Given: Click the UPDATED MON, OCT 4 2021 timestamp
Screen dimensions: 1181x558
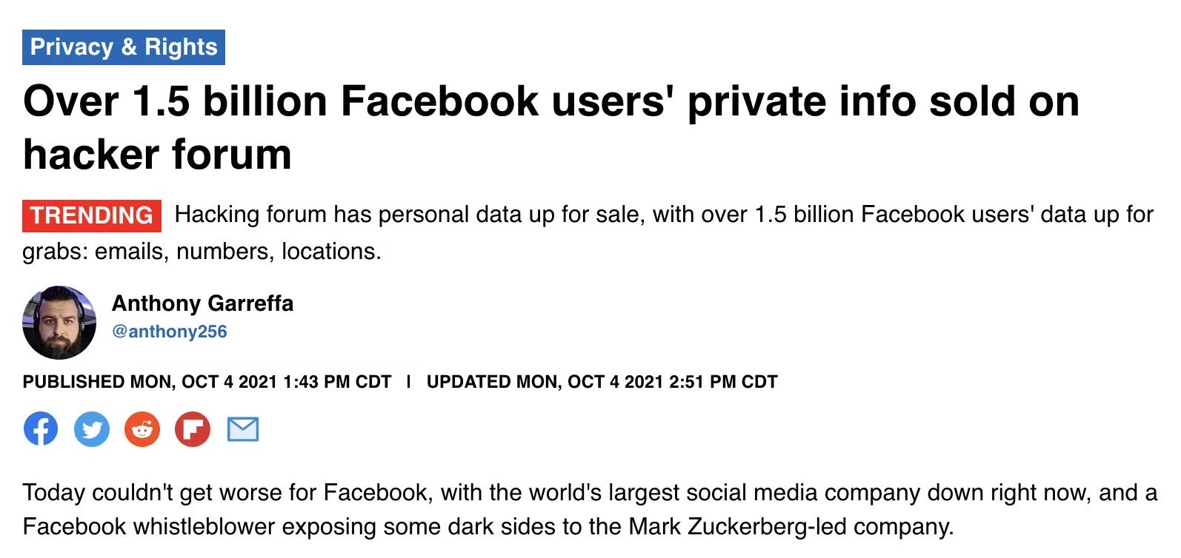Looking at the screenshot, I should pos(602,382).
